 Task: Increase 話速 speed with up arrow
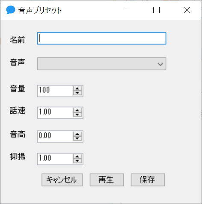pyautogui.click(x=77, y=110)
